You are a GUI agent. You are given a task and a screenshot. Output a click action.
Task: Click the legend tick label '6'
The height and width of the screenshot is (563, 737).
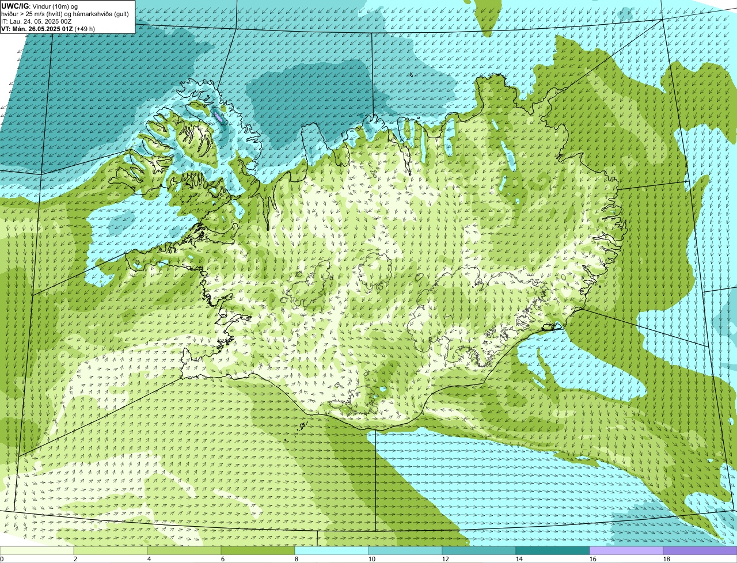coord(222,559)
